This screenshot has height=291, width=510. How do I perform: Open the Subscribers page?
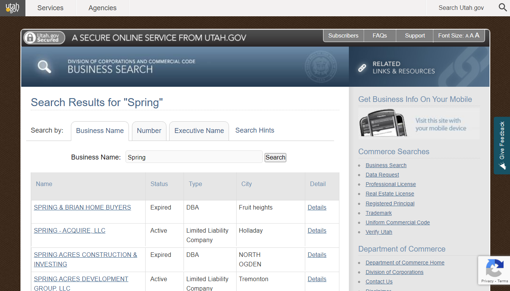[343, 36]
